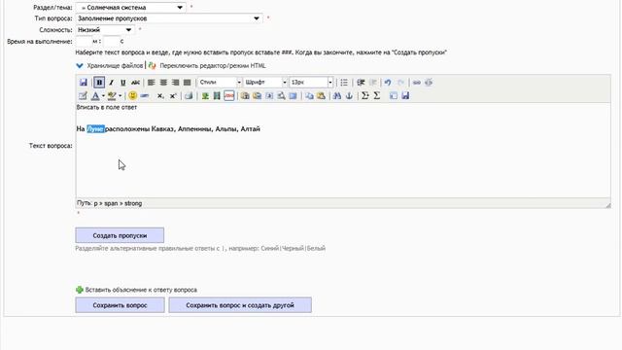The width and height of the screenshot is (622, 350).
Task: Align text left
Action: click(152, 82)
